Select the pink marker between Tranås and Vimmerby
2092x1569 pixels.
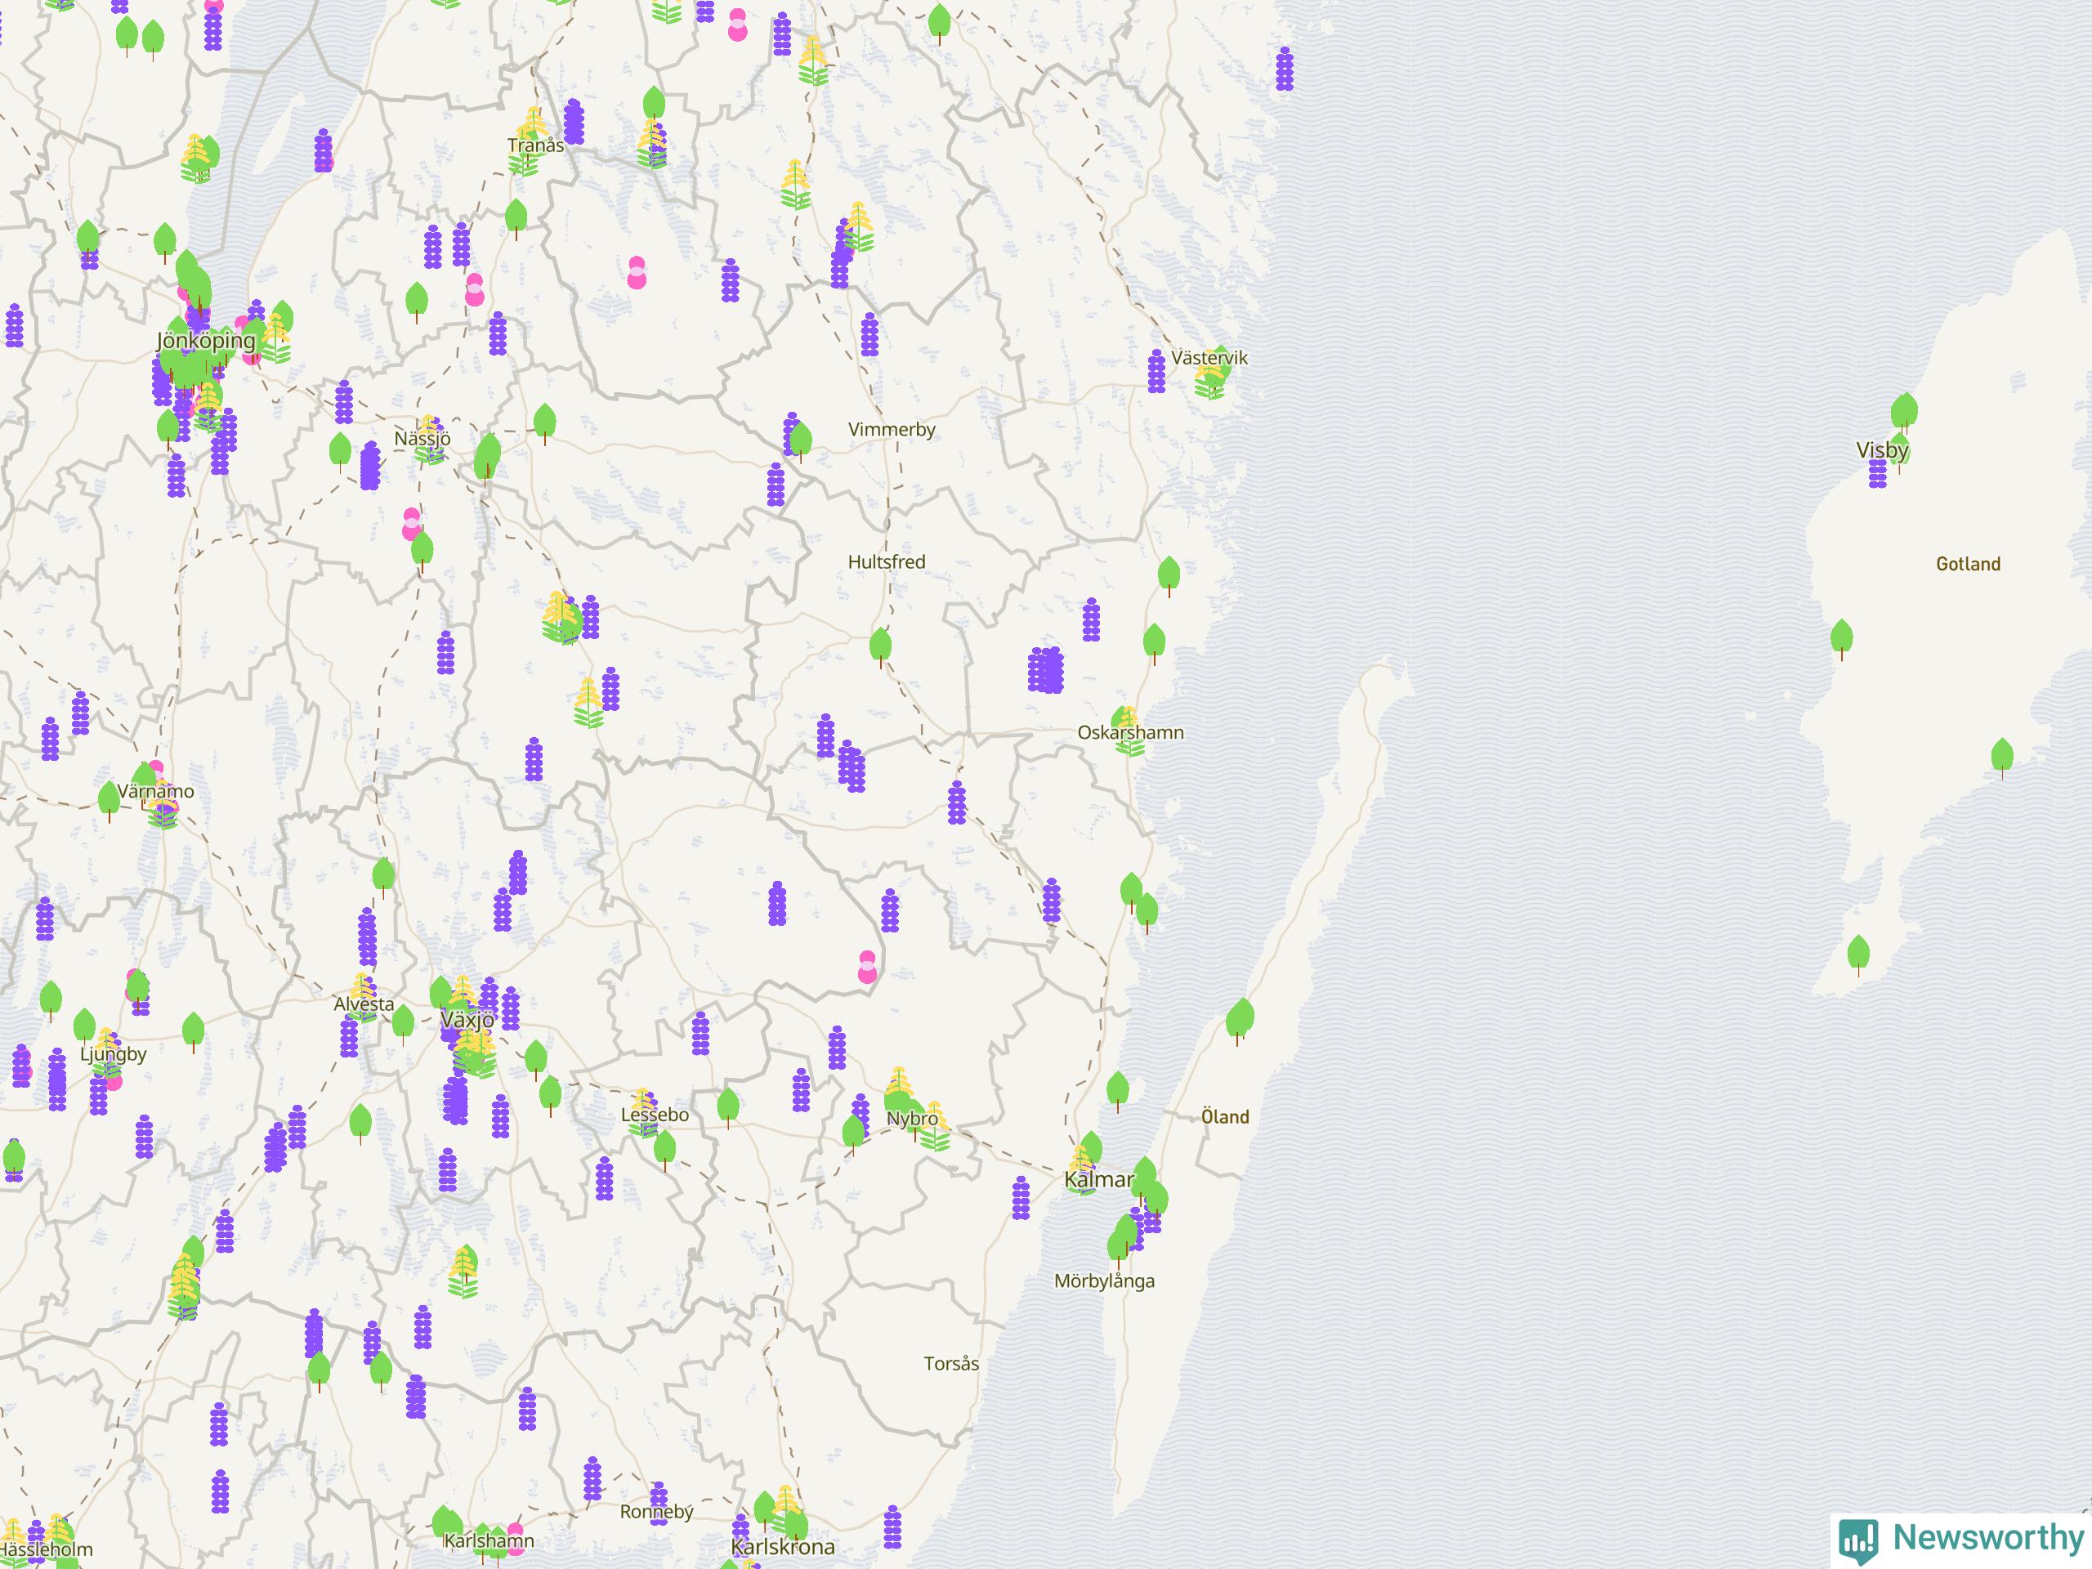click(637, 272)
